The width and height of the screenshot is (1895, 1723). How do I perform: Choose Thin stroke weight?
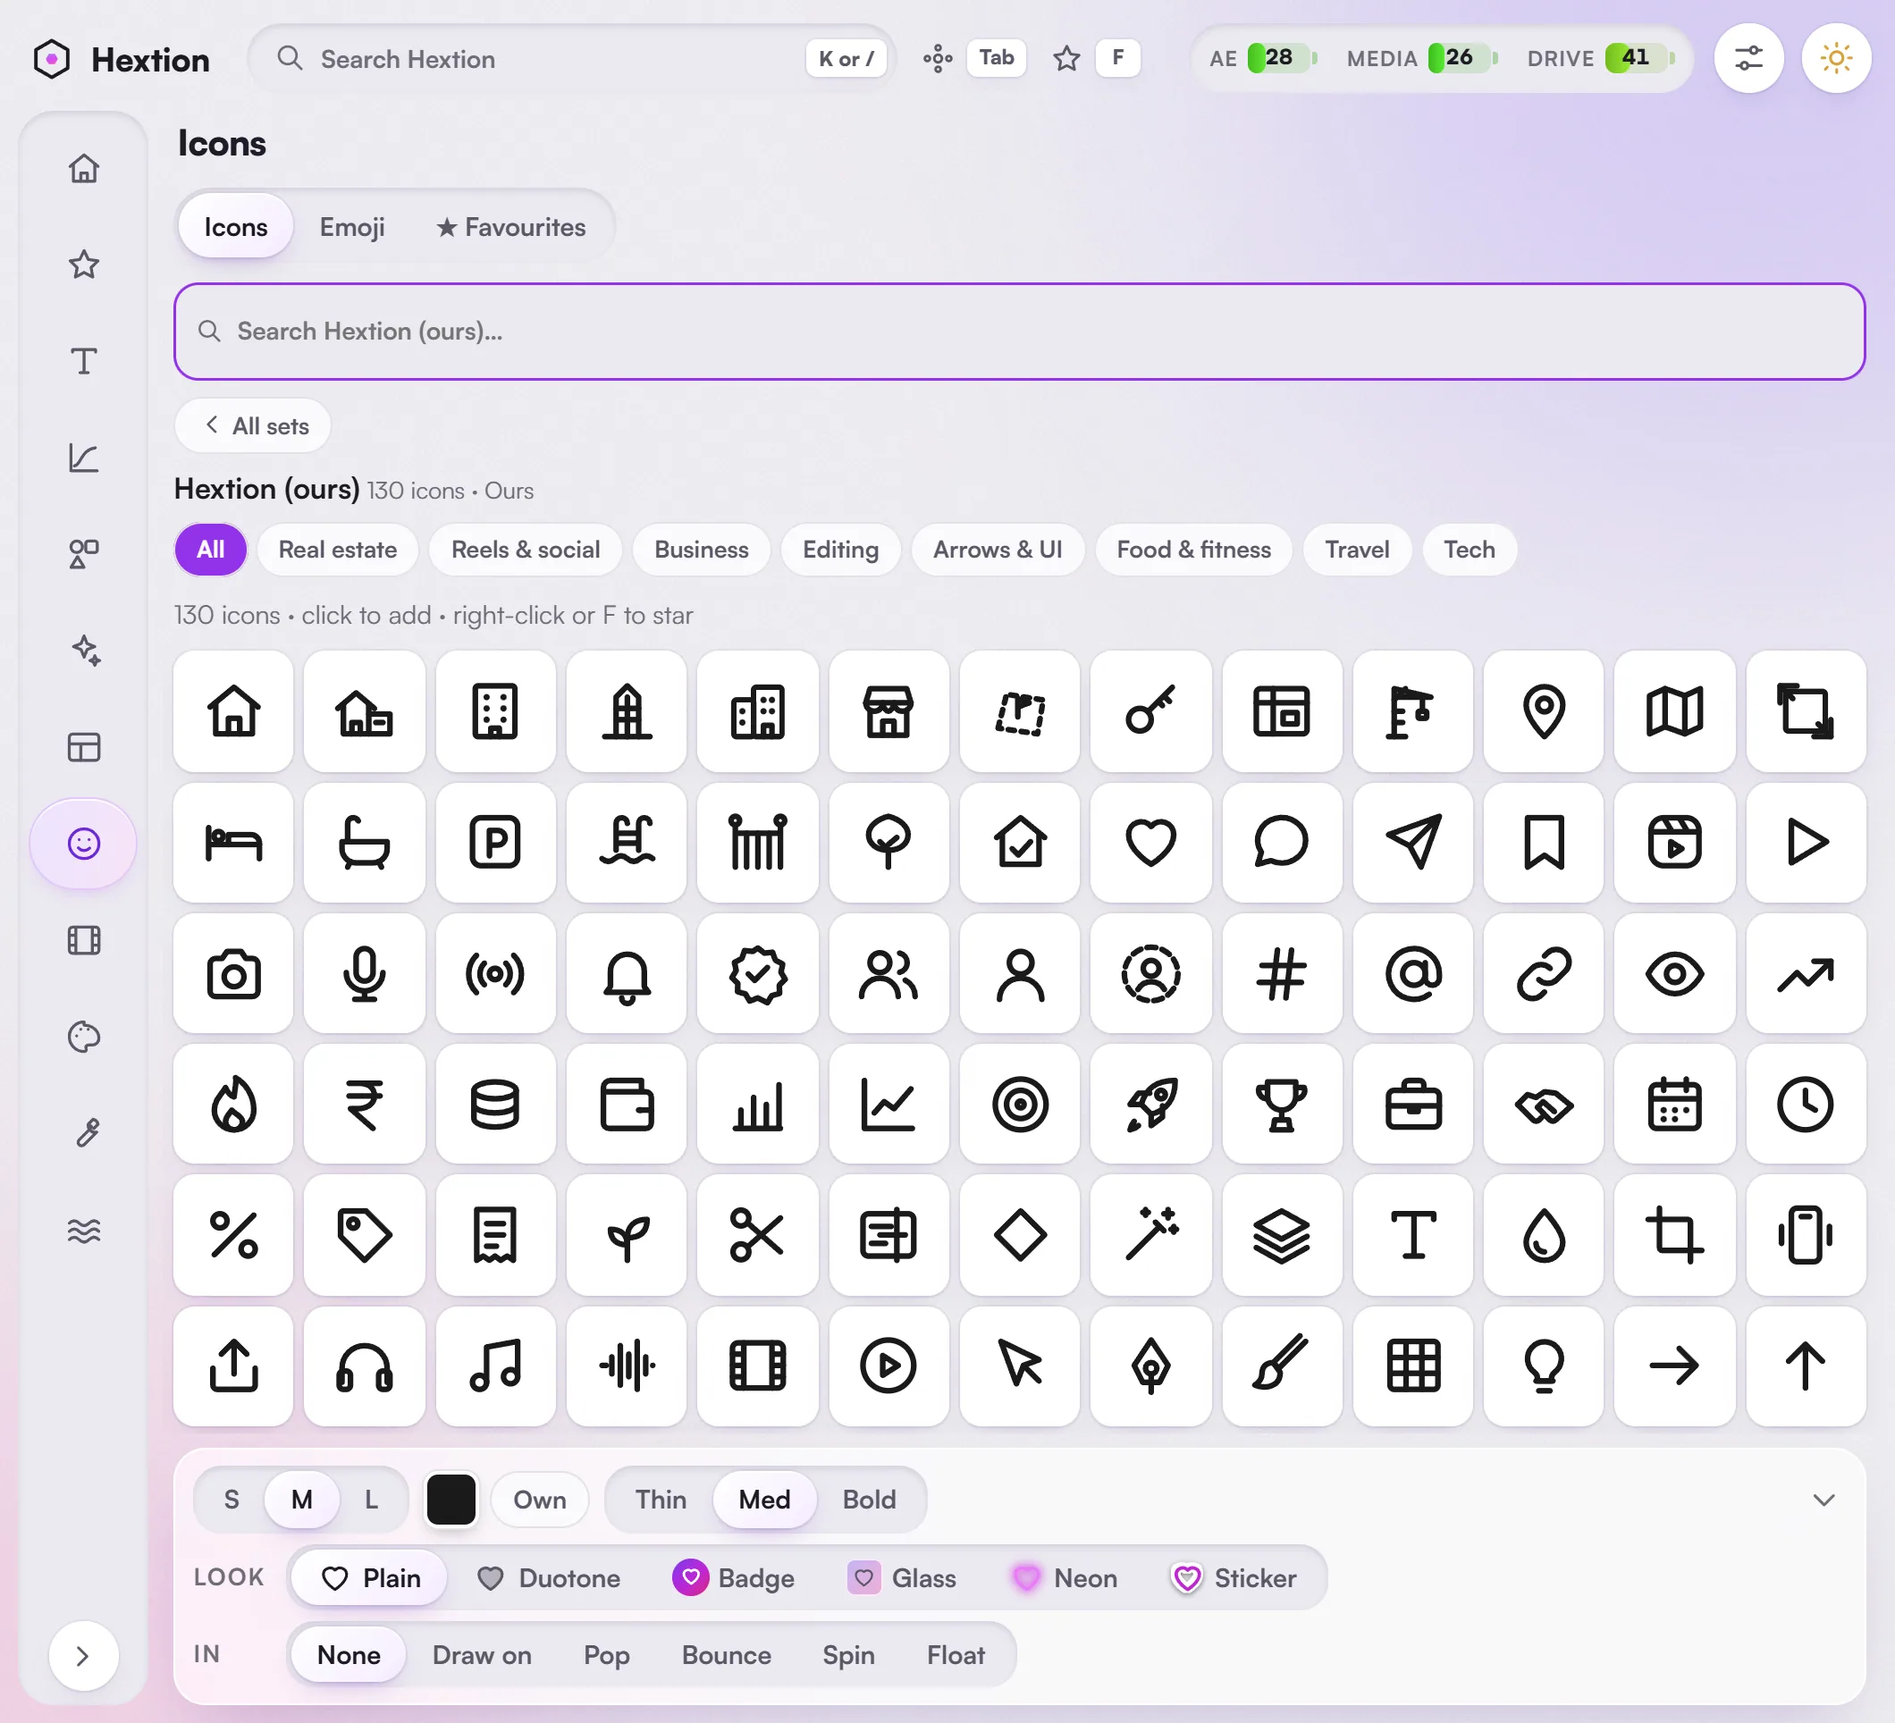point(661,1500)
